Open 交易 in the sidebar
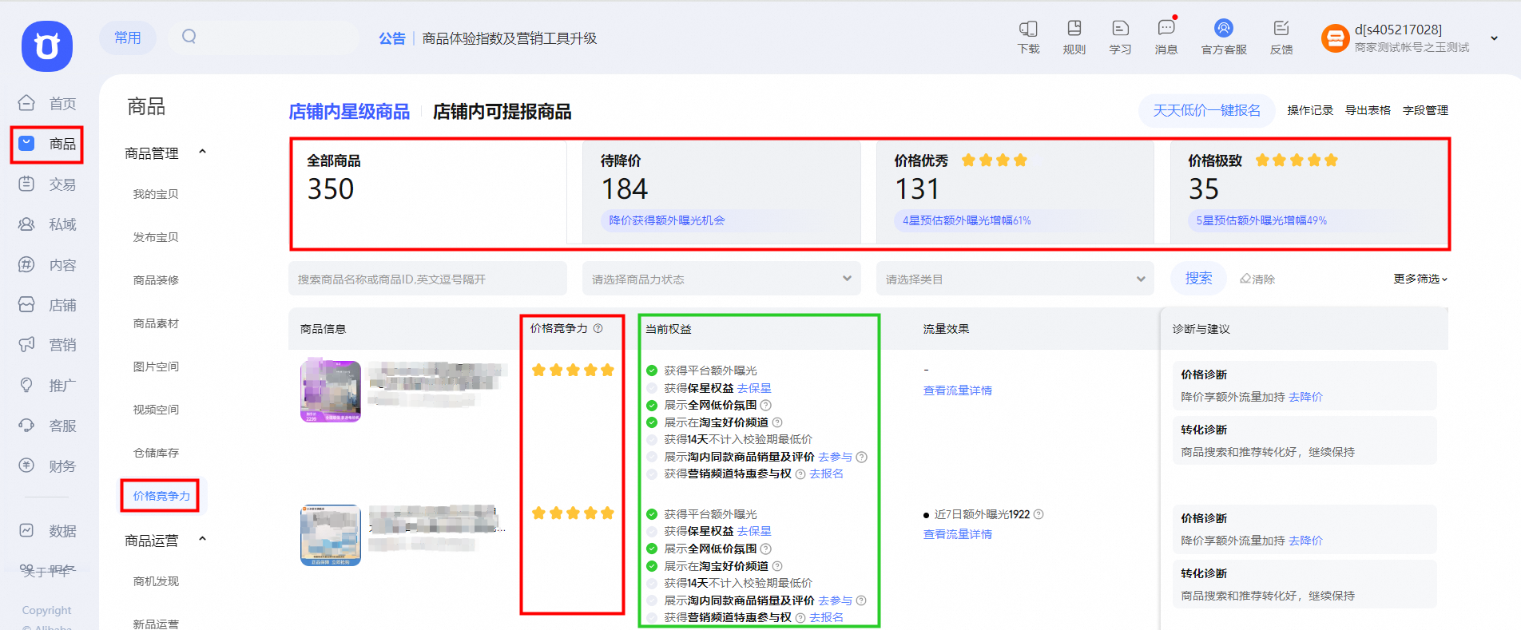 (x=48, y=184)
